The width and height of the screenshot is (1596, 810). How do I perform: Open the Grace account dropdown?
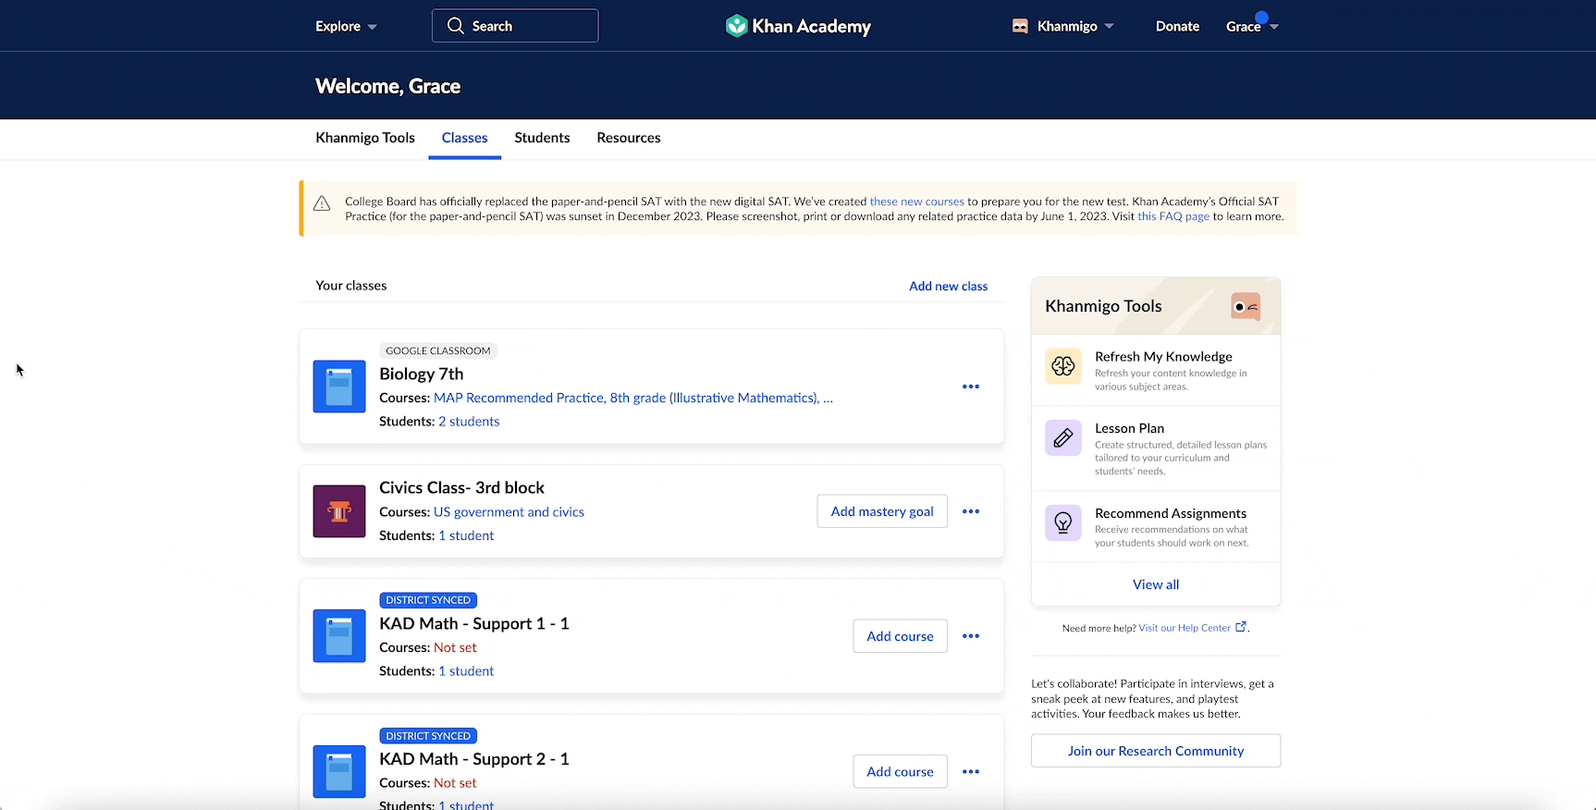click(1252, 26)
